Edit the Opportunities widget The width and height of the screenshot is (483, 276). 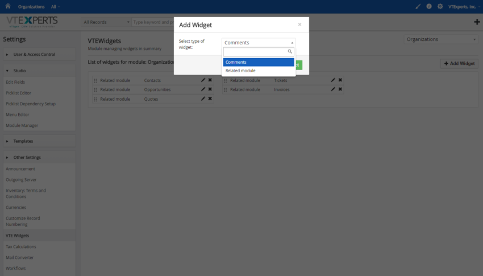(203, 89)
